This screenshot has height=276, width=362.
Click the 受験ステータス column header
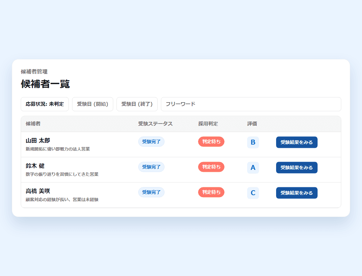[155, 124]
